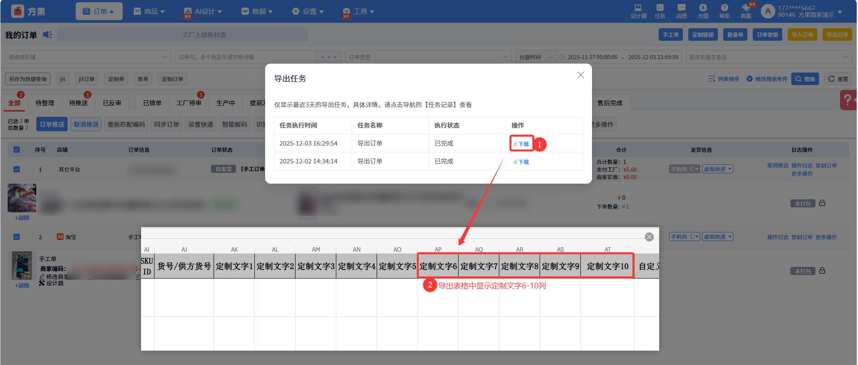This screenshot has height=365, width=858.
Task: Click the 导出订单 export button
Action: point(837,34)
